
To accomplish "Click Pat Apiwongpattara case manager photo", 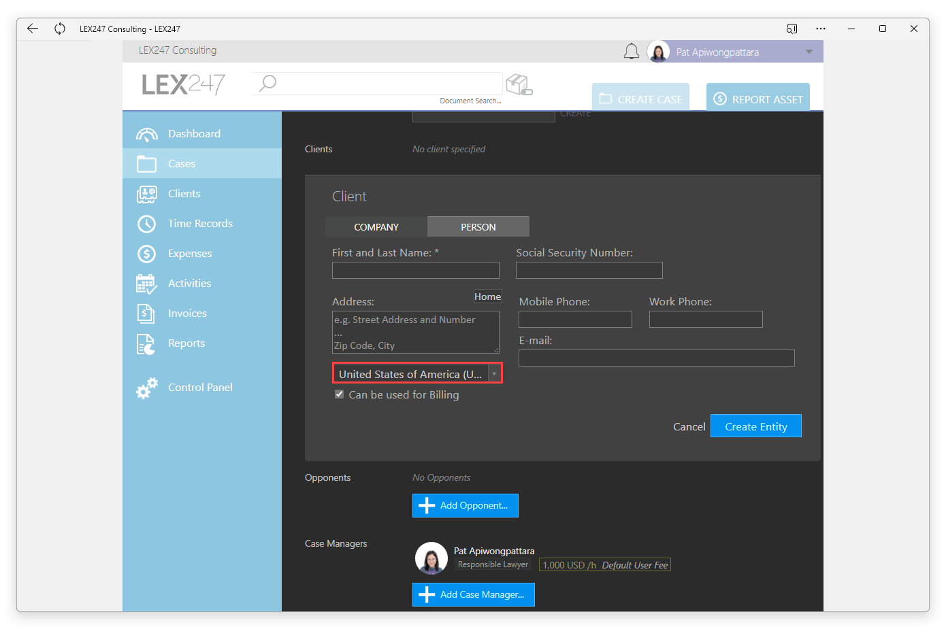I will (x=431, y=558).
